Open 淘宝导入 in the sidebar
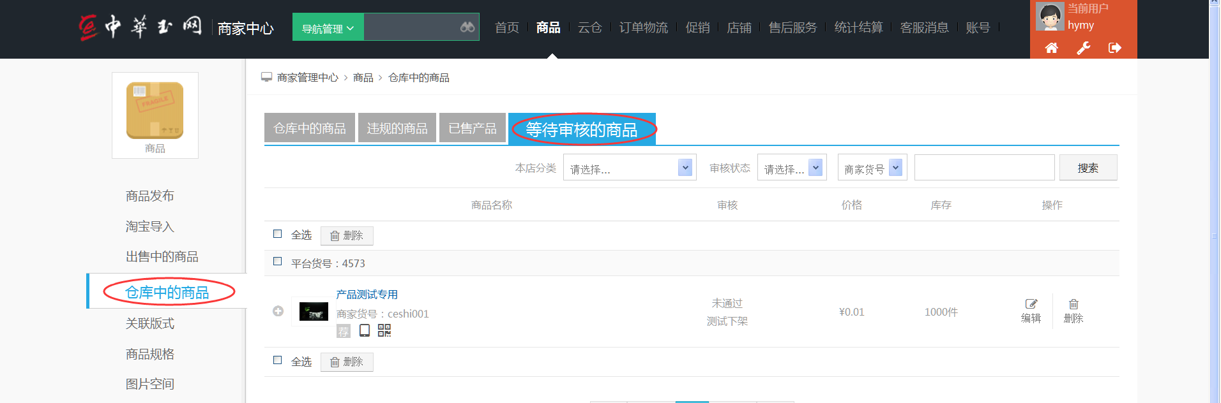This screenshot has height=403, width=1221. pyautogui.click(x=149, y=226)
